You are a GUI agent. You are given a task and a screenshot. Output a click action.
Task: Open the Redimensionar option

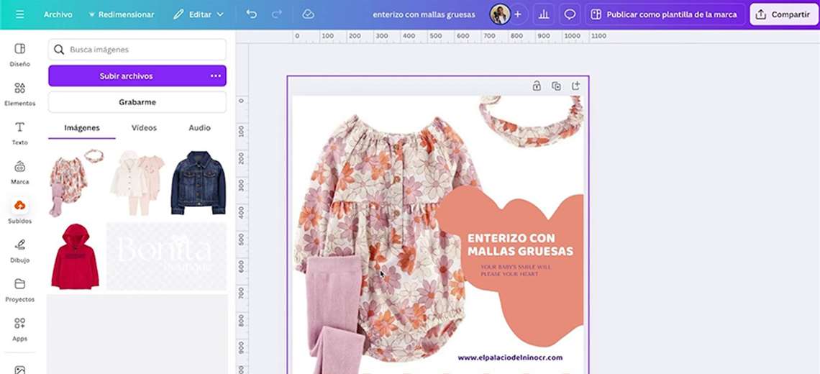[121, 14]
